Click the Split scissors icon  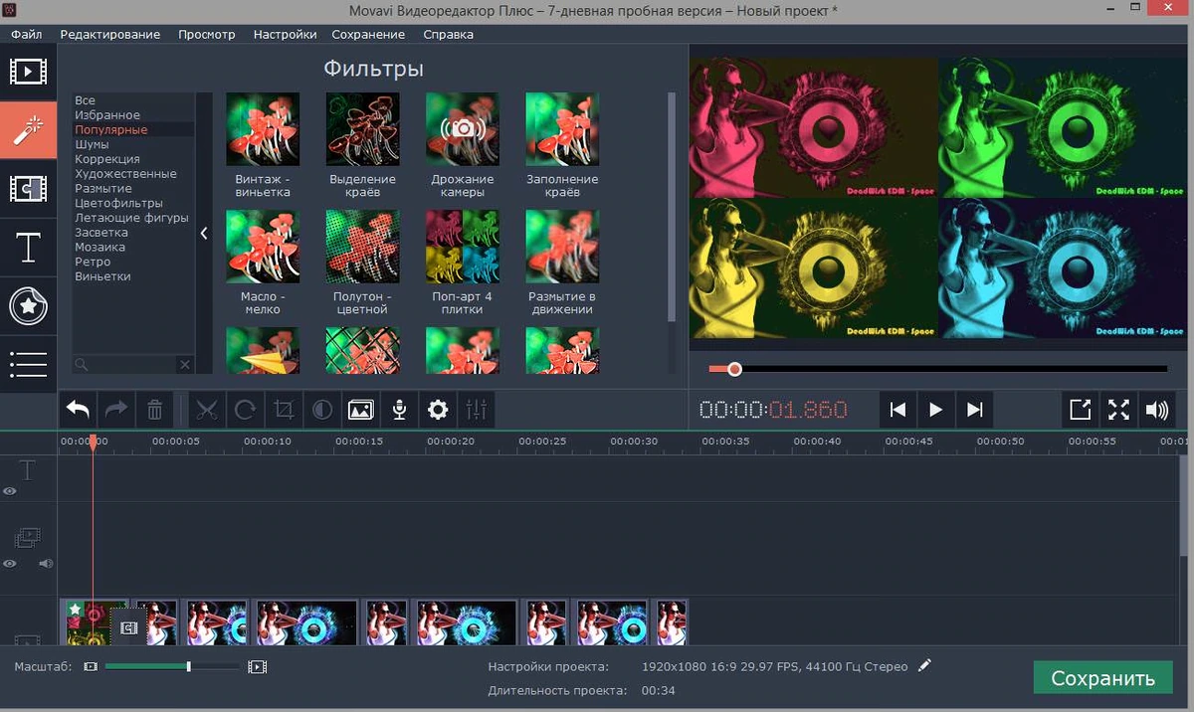[207, 409]
